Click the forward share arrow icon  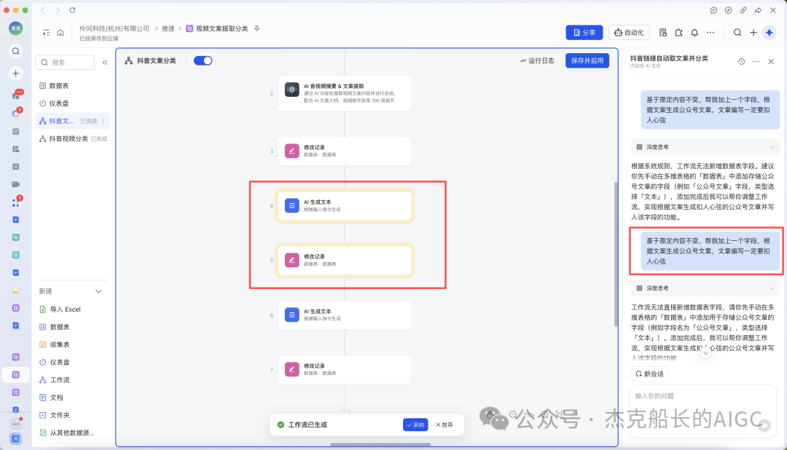758,10
